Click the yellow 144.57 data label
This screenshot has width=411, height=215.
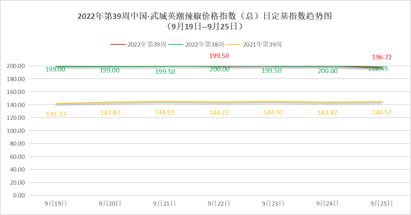382,113
